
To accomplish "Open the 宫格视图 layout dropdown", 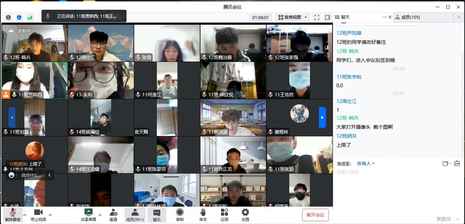I will (292, 17).
